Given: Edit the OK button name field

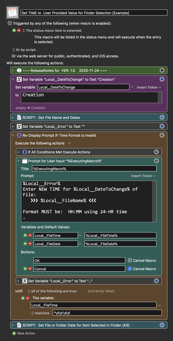Looking at the screenshot, I should coord(79,261).
